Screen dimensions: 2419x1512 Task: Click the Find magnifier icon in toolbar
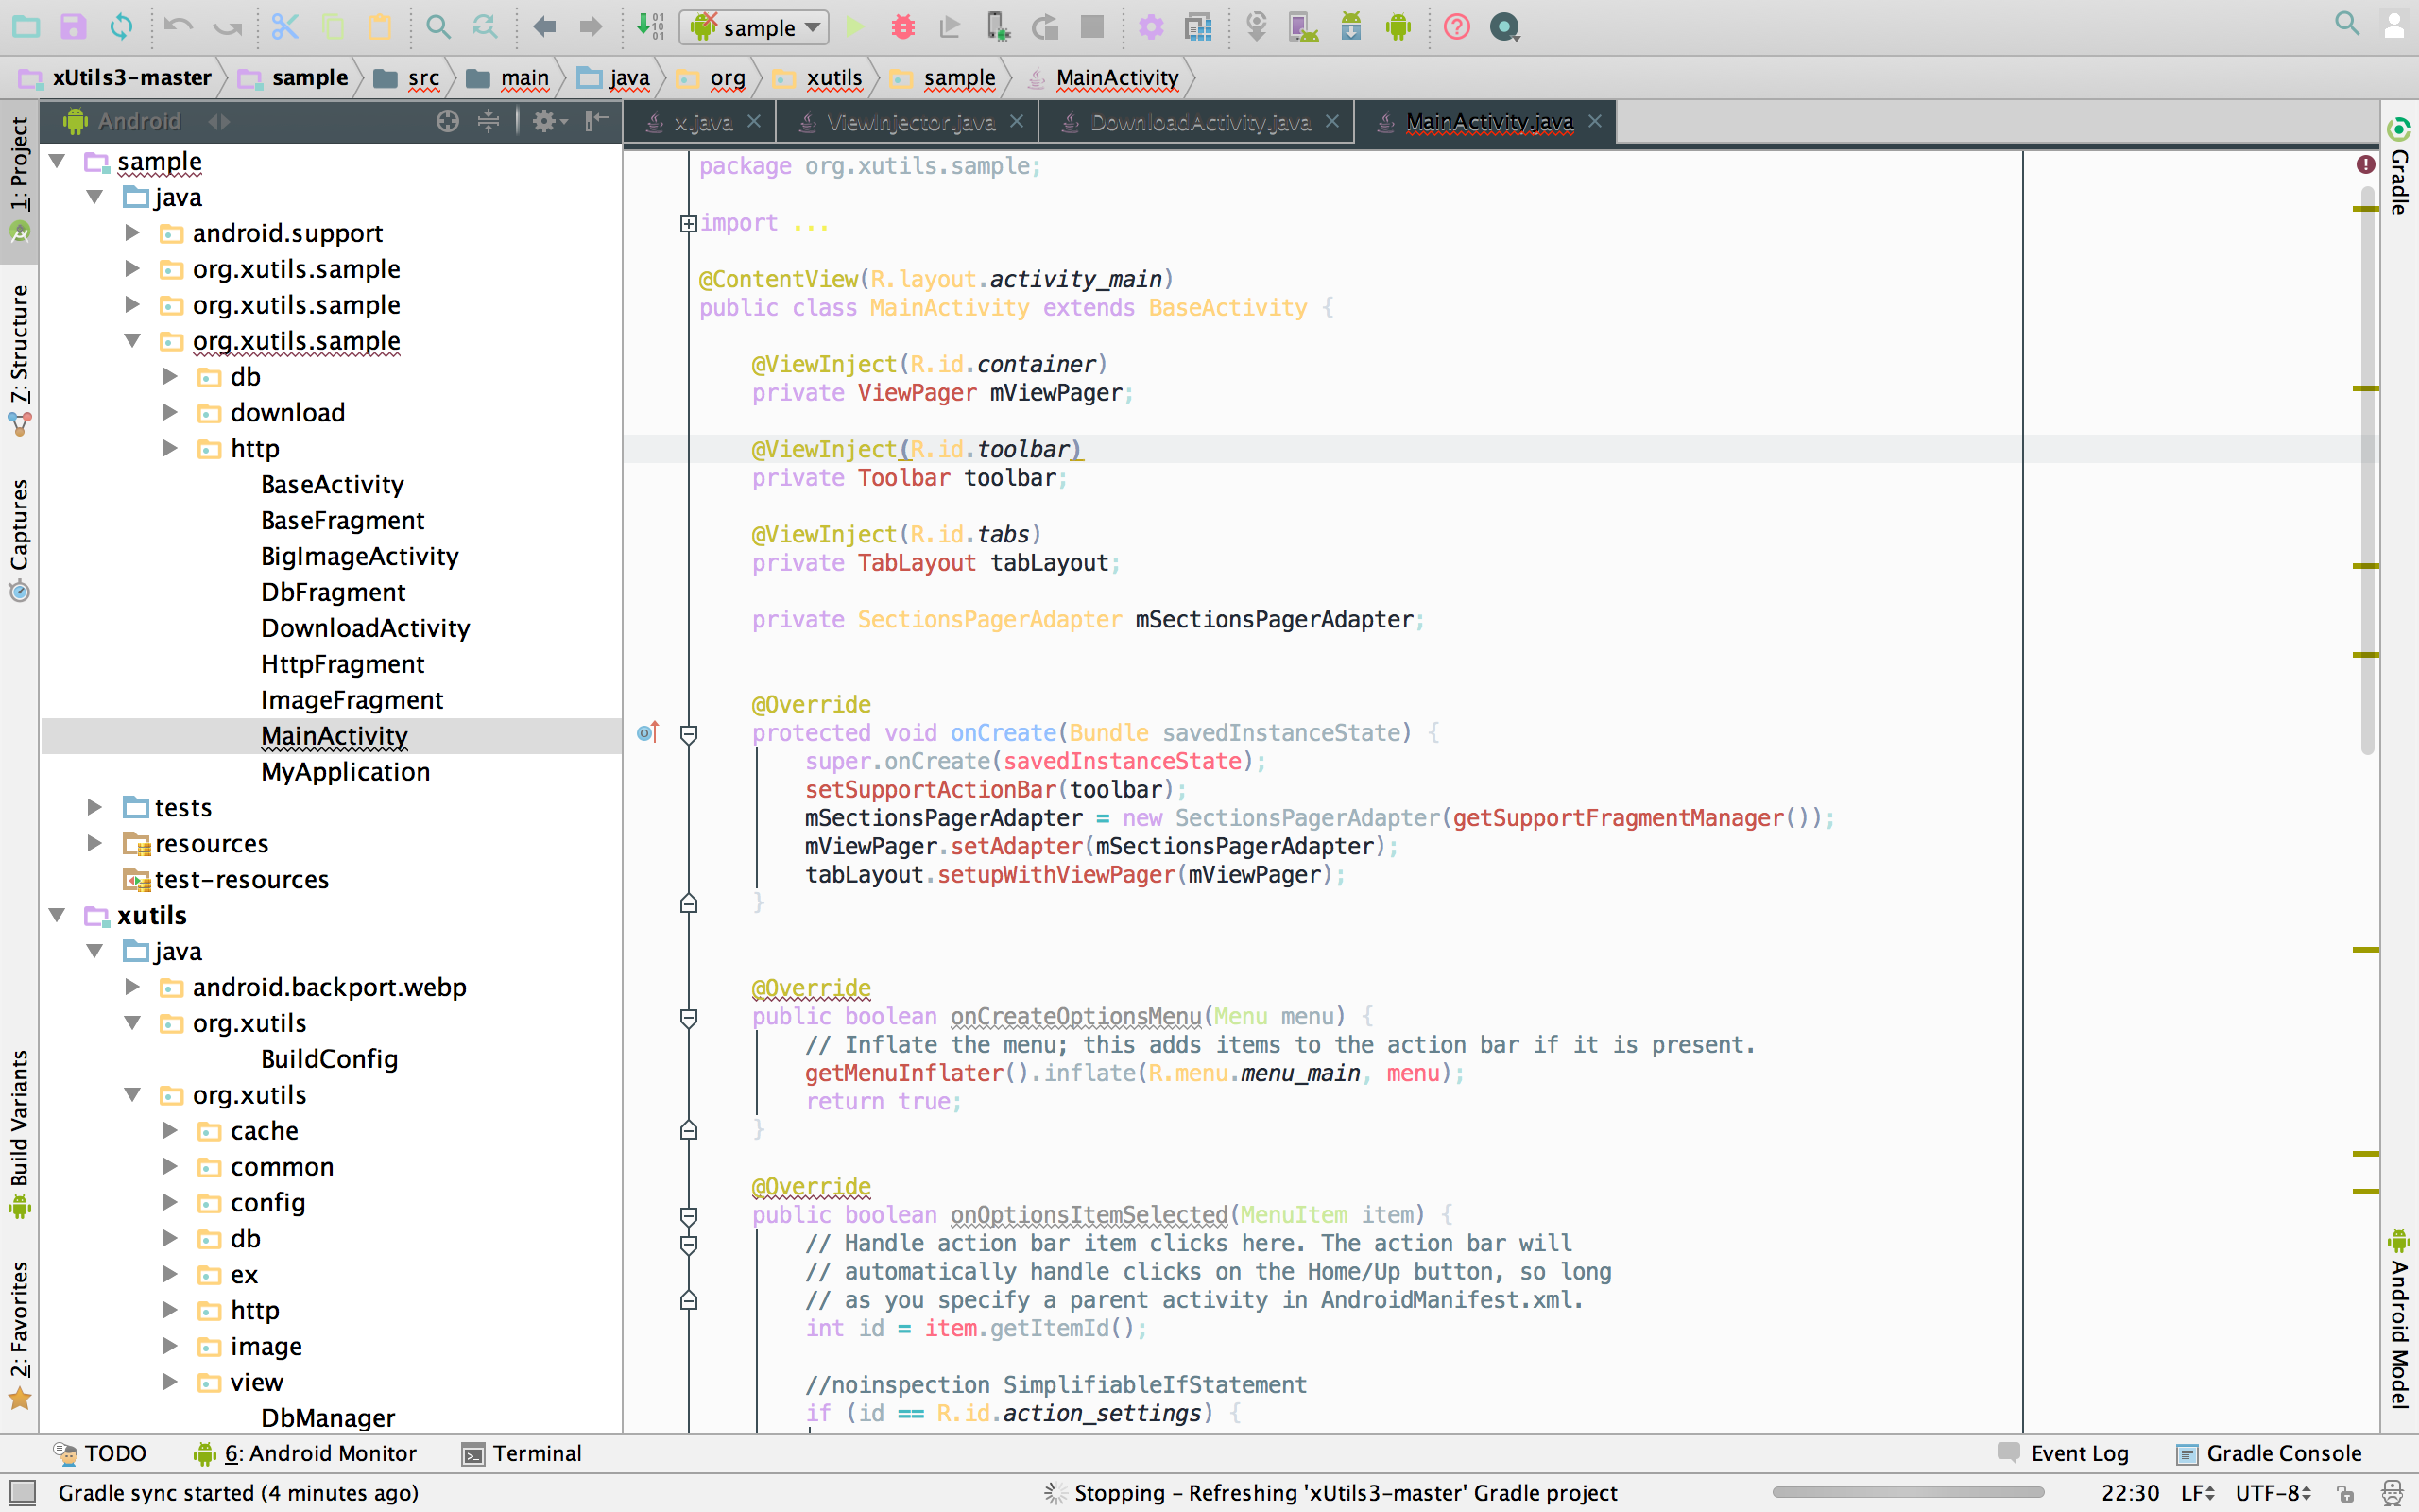(437, 27)
